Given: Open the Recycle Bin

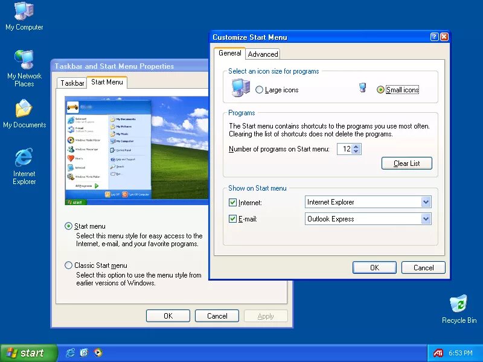Looking at the screenshot, I should click(459, 305).
